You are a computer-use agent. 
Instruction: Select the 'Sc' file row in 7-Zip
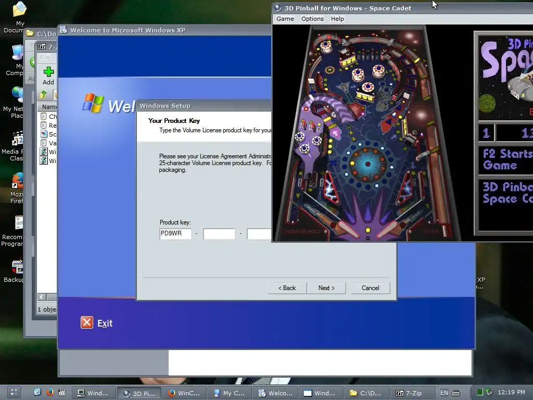[48, 134]
